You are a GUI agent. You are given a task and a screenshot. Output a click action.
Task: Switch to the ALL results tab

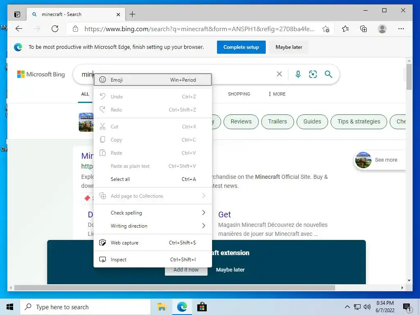(85, 94)
